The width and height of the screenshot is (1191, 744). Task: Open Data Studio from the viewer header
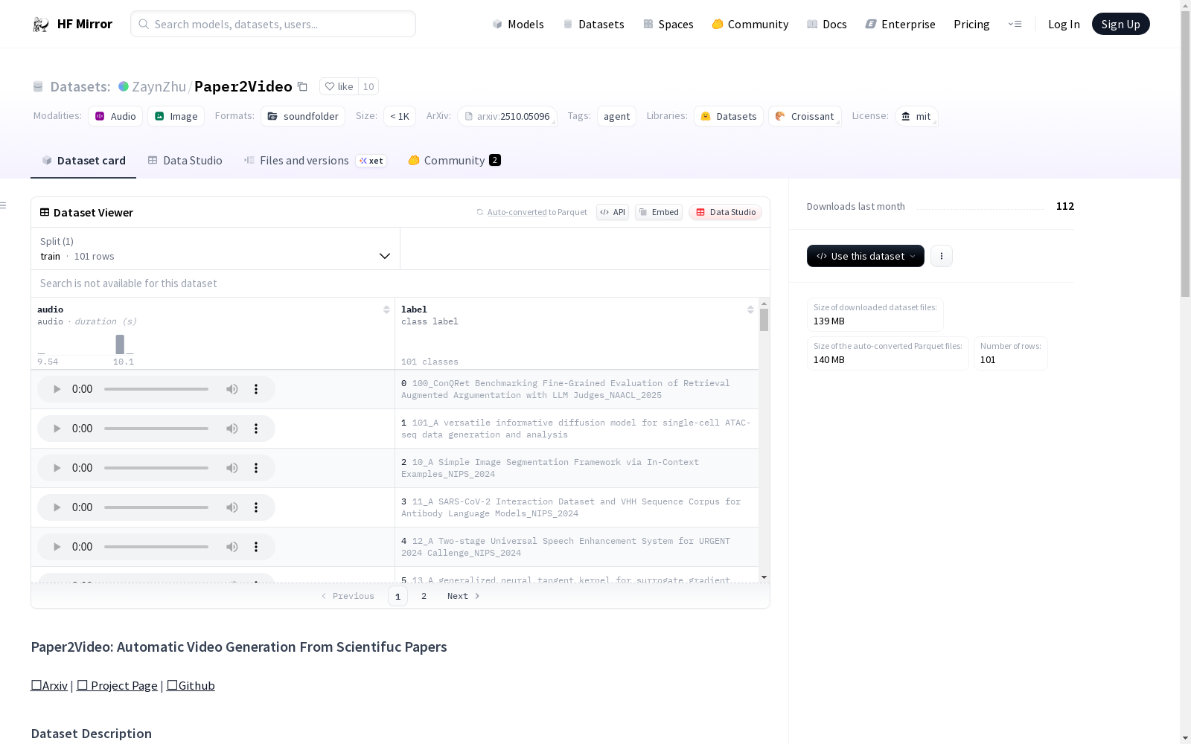click(725, 212)
